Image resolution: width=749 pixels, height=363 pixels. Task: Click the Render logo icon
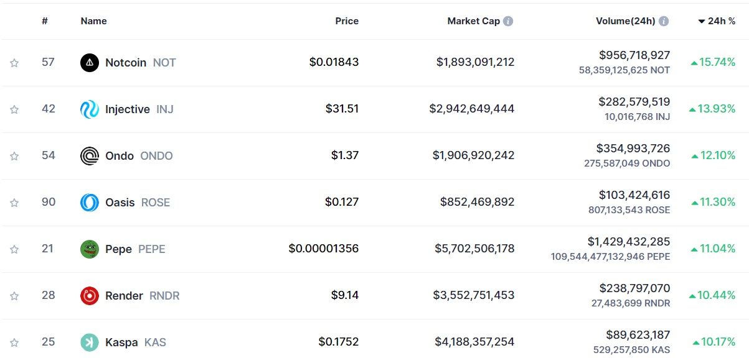90,296
